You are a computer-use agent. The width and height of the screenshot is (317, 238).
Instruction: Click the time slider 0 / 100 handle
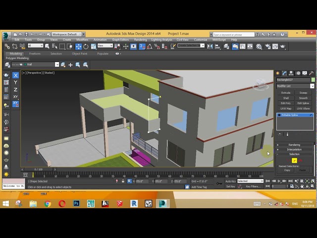click(x=39, y=170)
